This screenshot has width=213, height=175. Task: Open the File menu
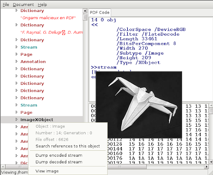(x=6, y=5)
